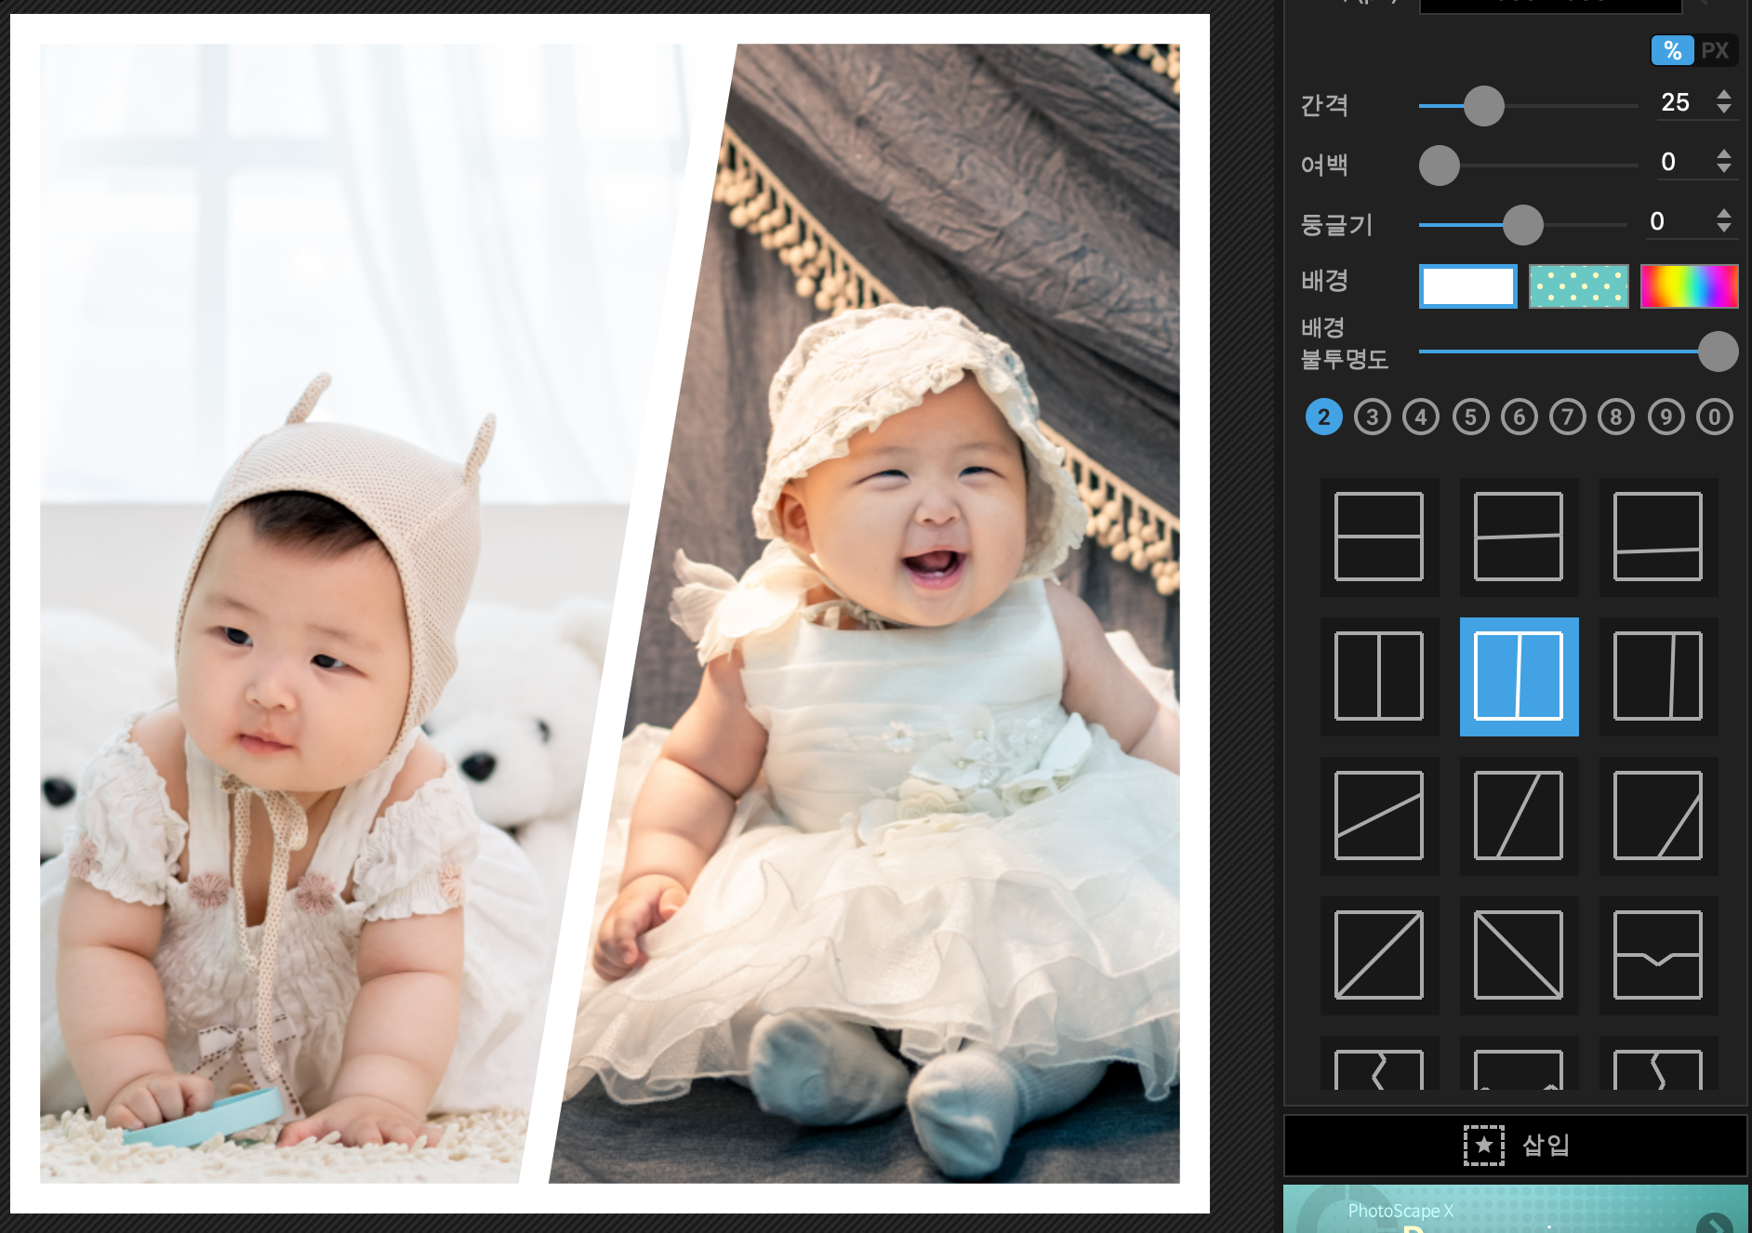Screen dimensions: 1752x1233
Task: Select the horizontal even split layout
Action: coord(1379,537)
